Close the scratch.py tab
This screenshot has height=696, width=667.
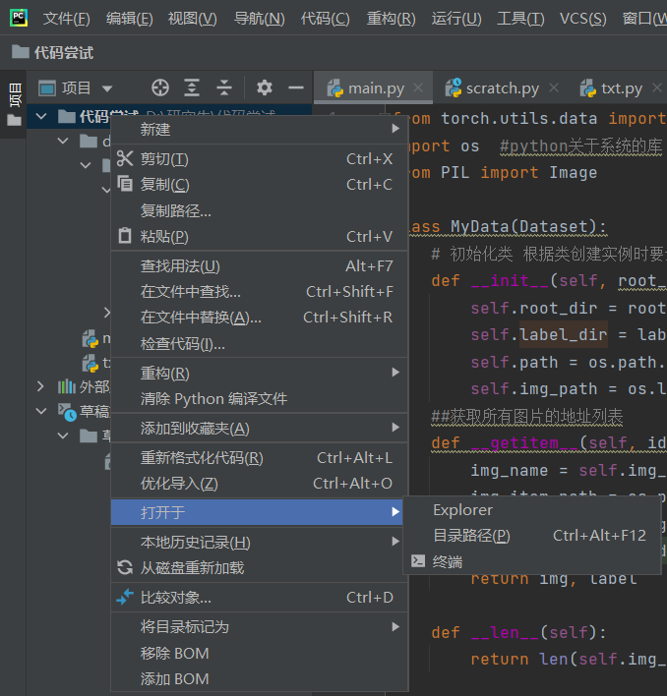pos(553,87)
